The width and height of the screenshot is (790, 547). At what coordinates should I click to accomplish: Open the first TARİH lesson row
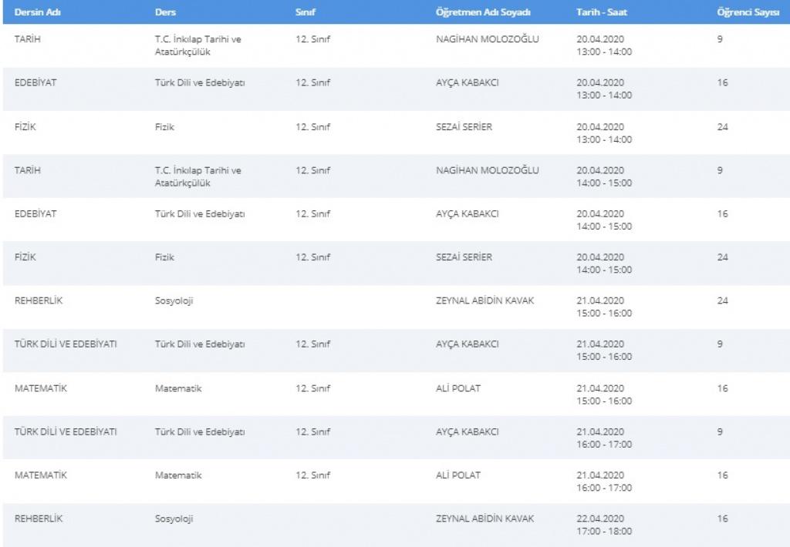(395, 45)
